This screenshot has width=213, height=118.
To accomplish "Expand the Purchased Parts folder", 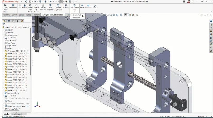I will tap(3, 93).
